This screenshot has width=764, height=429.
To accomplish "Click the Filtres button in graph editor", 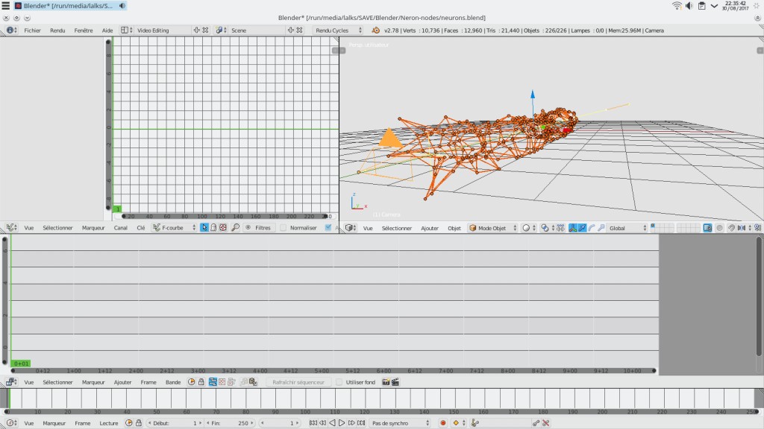I will pyautogui.click(x=258, y=228).
